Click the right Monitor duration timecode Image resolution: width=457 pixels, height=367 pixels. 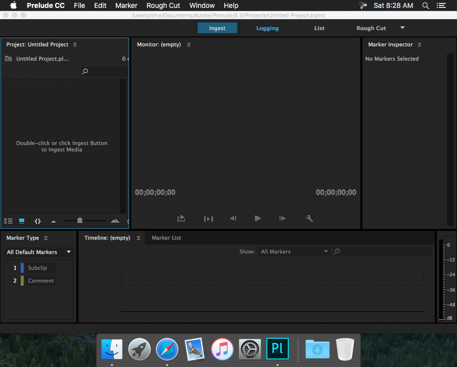pyautogui.click(x=336, y=192)
